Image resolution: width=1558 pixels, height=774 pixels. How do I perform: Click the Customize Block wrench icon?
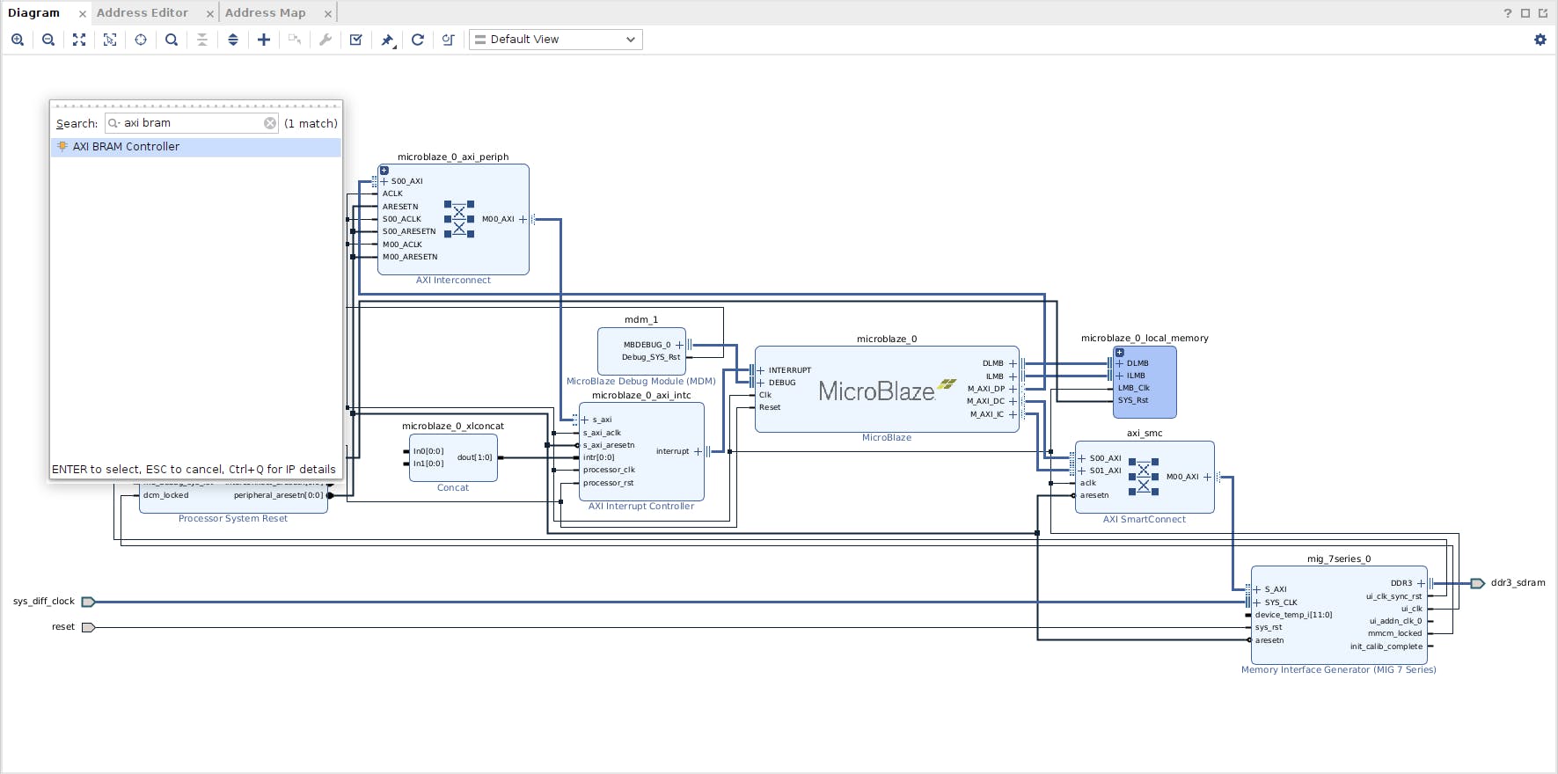325,40
